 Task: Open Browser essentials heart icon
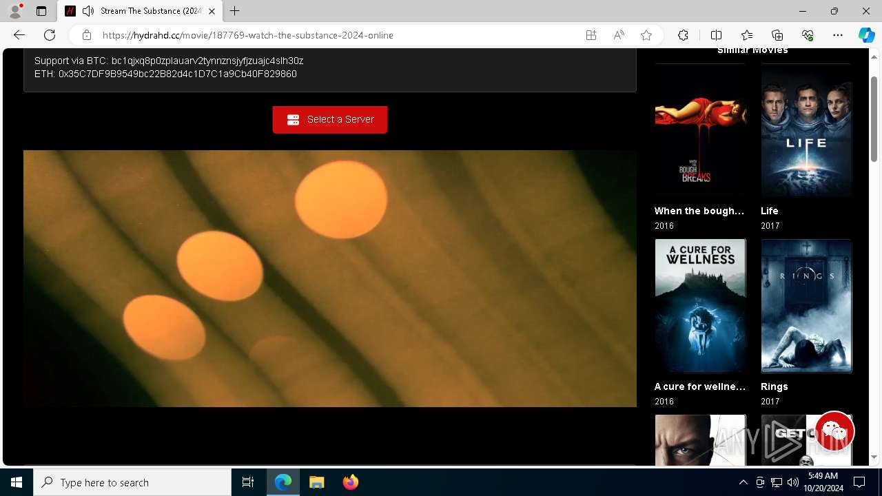click(808, 35)
